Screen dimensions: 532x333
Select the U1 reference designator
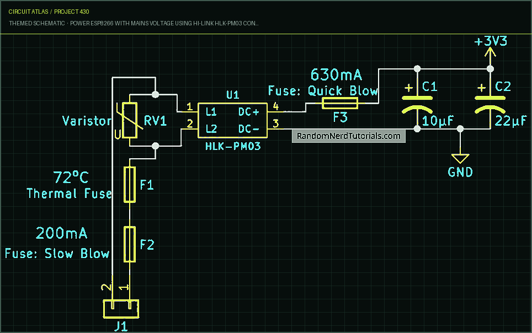pyautogui.click(x=233, y=95)
